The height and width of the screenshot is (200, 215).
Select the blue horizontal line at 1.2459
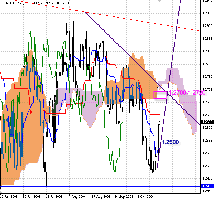coord(100,186)
